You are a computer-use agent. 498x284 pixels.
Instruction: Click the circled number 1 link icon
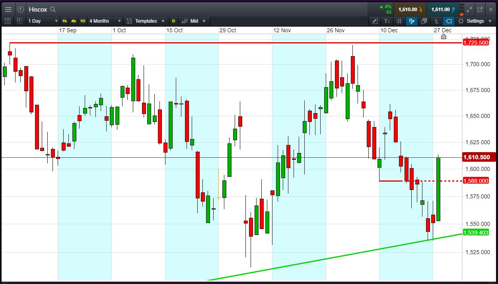pyautogui.click(x=21, y=9)
